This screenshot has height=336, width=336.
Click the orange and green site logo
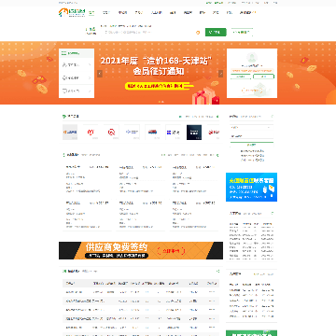(x=72, y=12)
